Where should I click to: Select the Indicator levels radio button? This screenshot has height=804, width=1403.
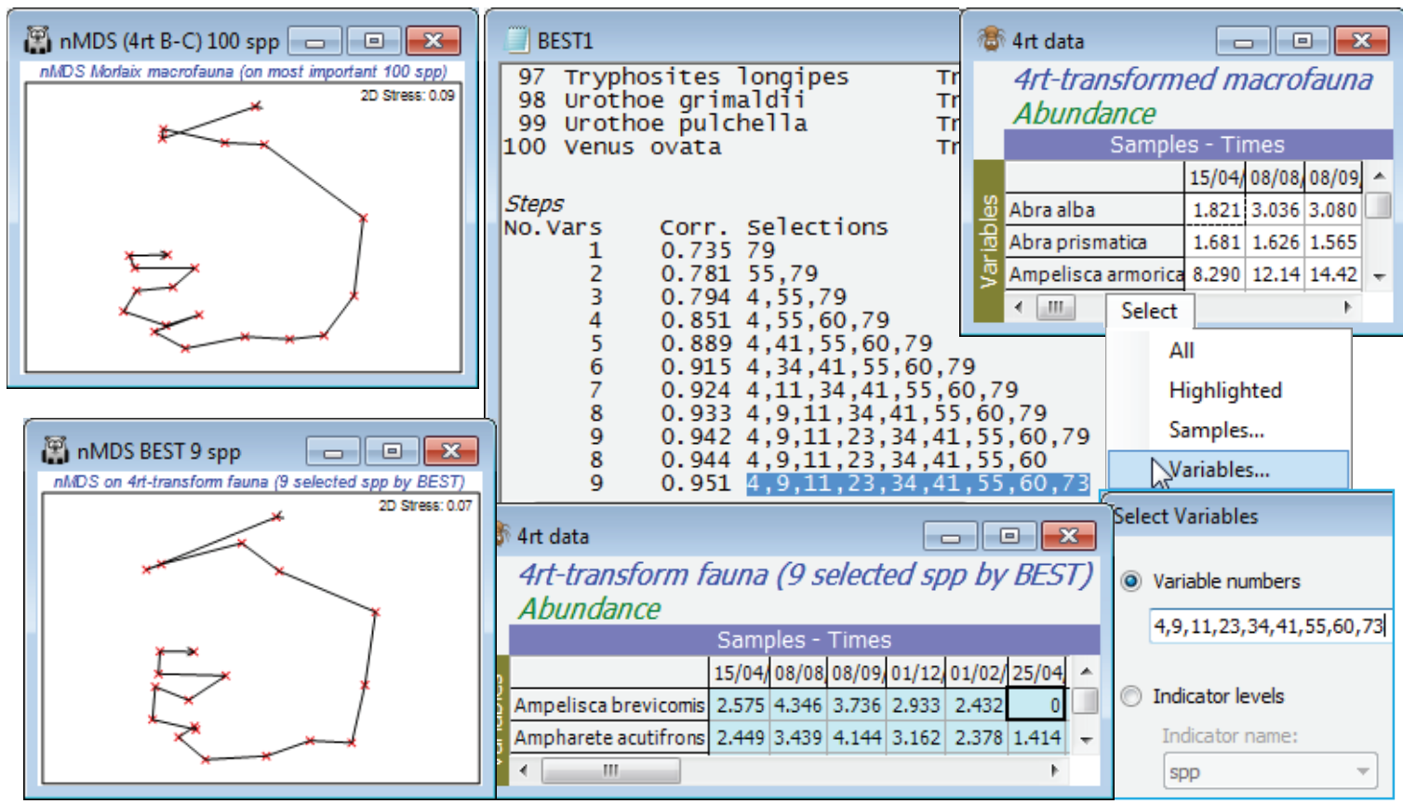tap(1131, 696)
